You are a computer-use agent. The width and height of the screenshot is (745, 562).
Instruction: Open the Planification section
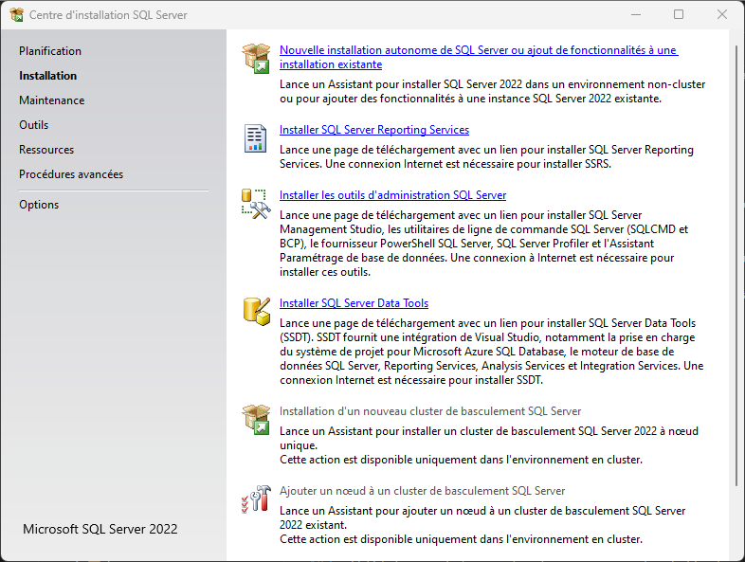click(x=50, y=51)
